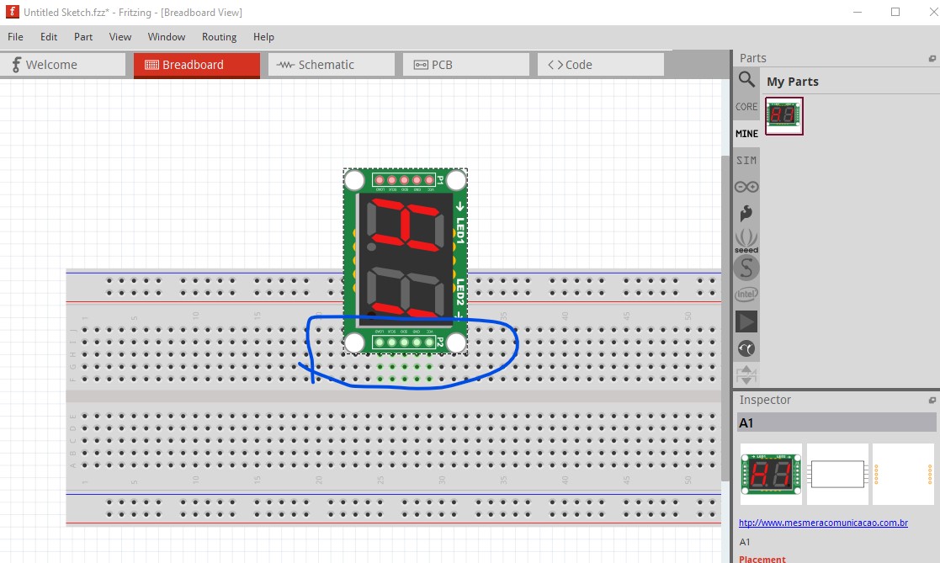Select the CORE parts bin
Screen dimensions: 940x563
pyautogui.click(x=746, y=107)
